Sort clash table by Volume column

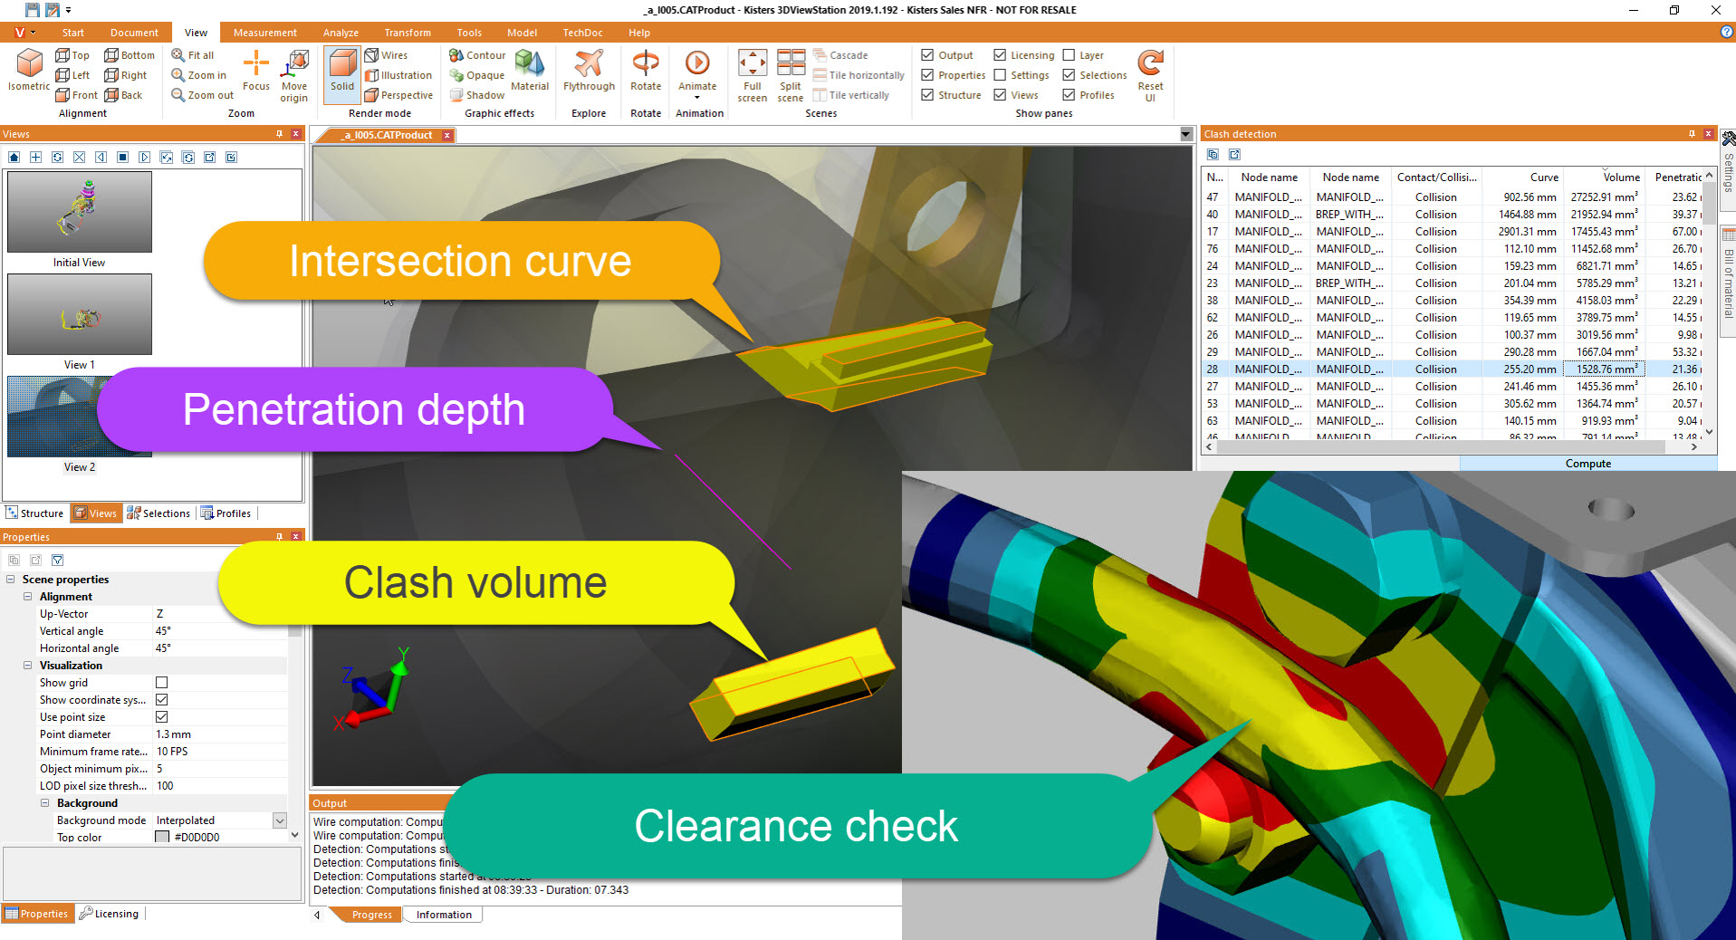[x=1604, y=177]
